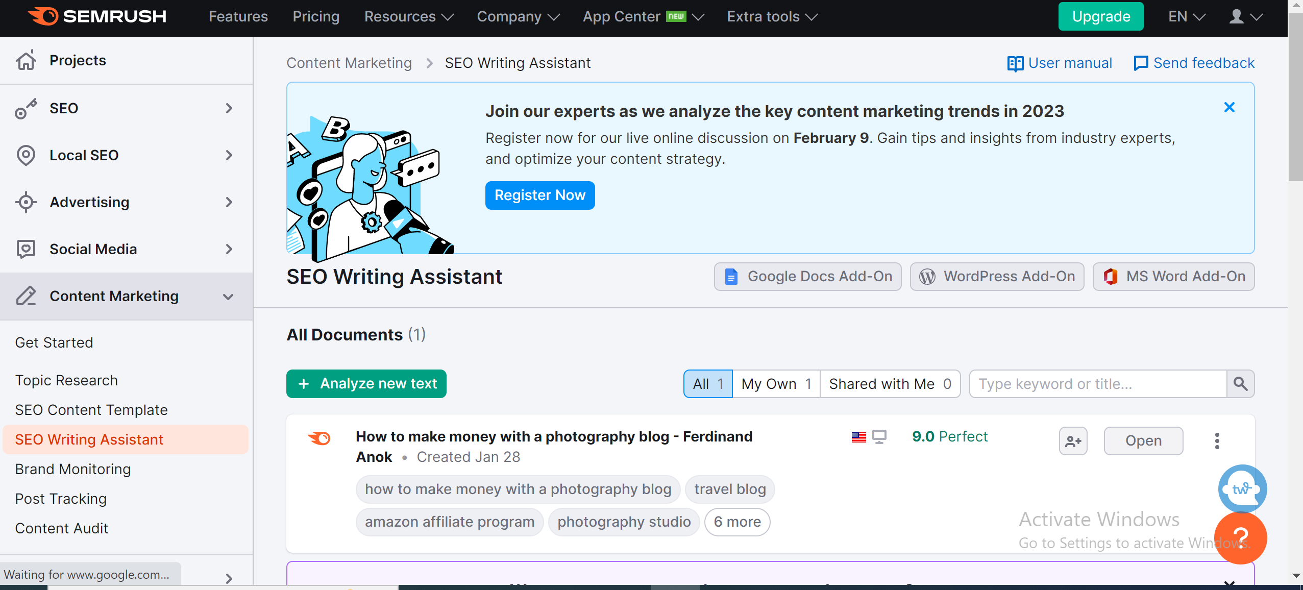Screen dimensions: 1303x590
Task: Click the Content Marketing pencil icon
Action: pyautogui.click(x=26, y=296)
